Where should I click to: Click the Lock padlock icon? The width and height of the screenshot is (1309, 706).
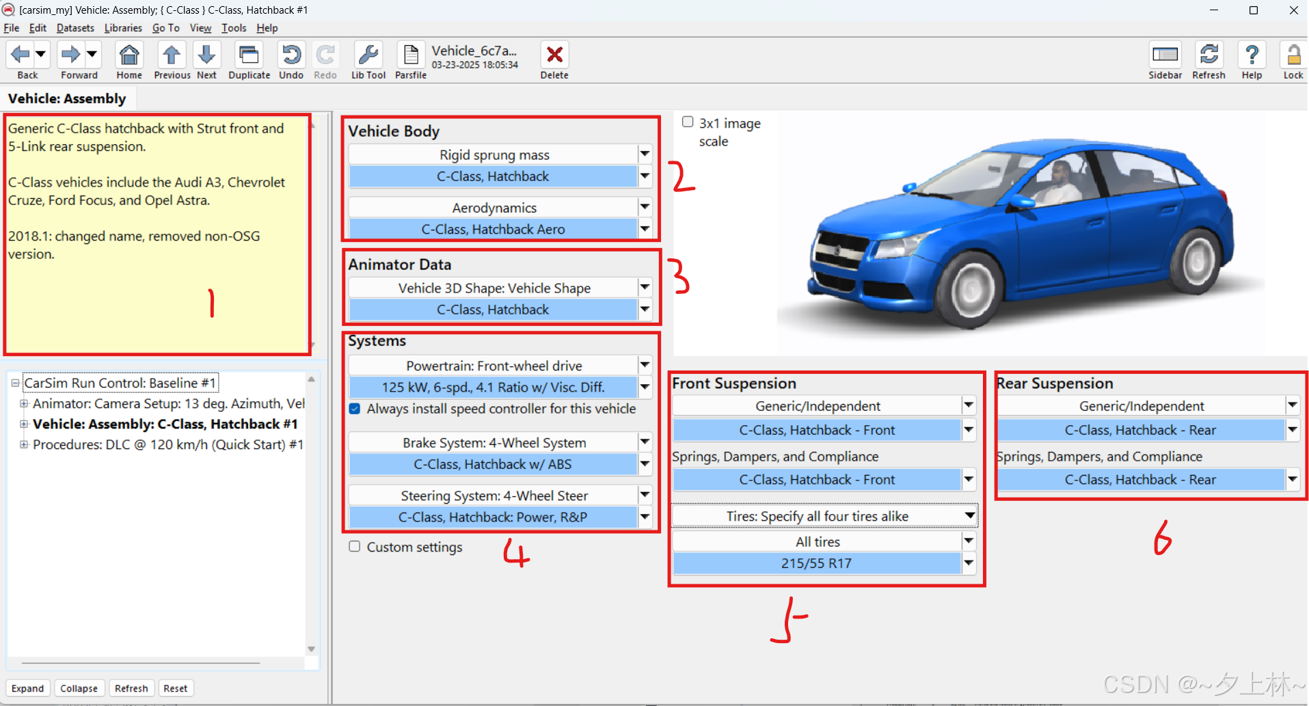click(x=1293, y=54)
